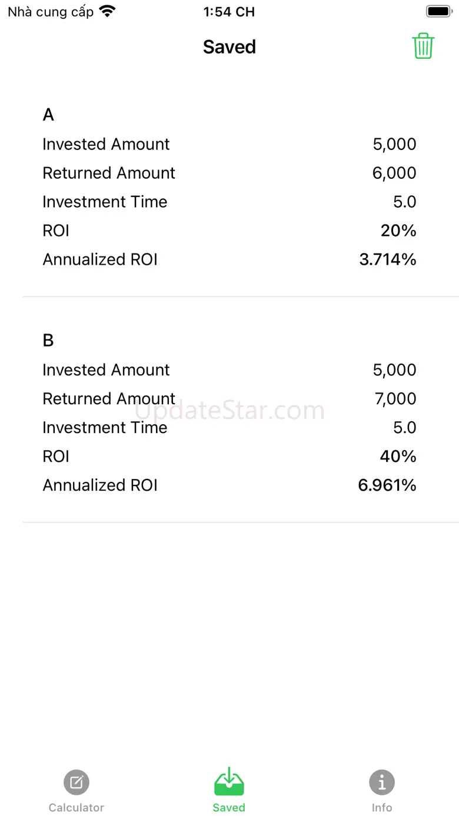Image resolution: width=459 pixels, height=816 pixels.
Task: Tap Invested Amount label in entry A
Action: (106, 144)
